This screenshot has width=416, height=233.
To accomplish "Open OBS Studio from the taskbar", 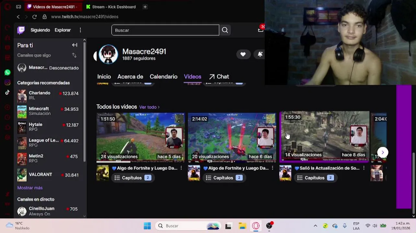I will [x=269, y=226].
